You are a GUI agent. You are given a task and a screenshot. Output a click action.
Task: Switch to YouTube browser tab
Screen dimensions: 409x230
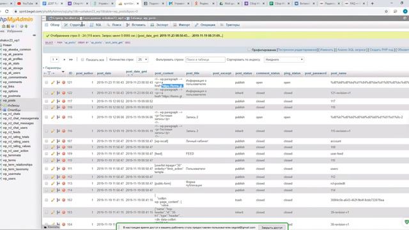pyautogui.click(x=26, y=4)
